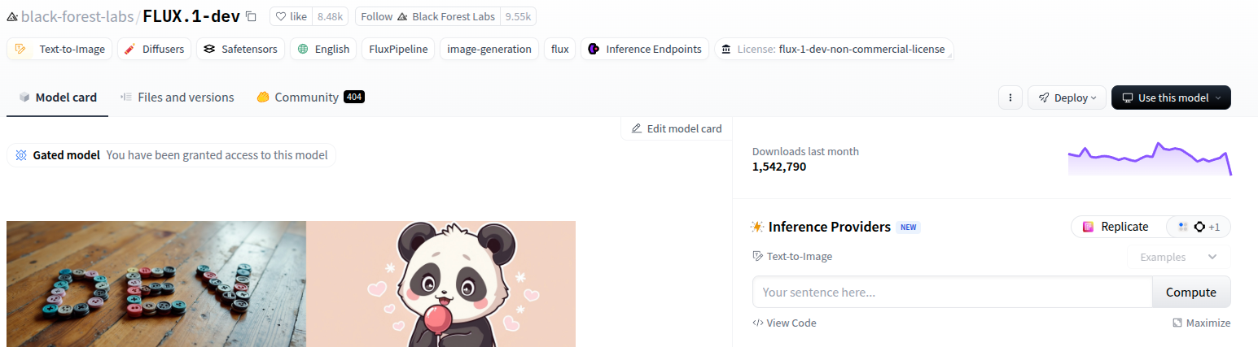This screenshot has height=347, width=1258.
Task: Expand the Examples dropdown
Action: point(1178,257)
